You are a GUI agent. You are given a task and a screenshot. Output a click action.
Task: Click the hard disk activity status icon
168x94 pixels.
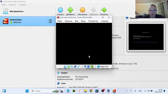click(65, 67)
